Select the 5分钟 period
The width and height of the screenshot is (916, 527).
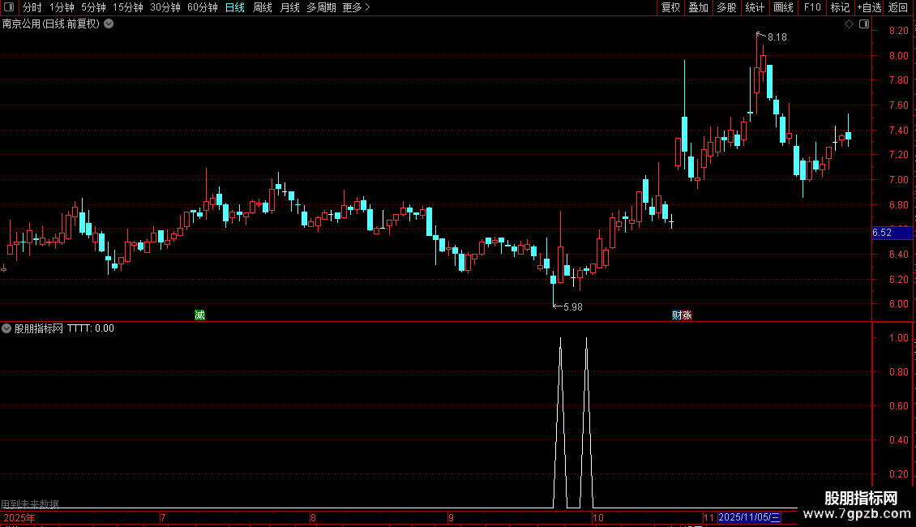[93, 7]
